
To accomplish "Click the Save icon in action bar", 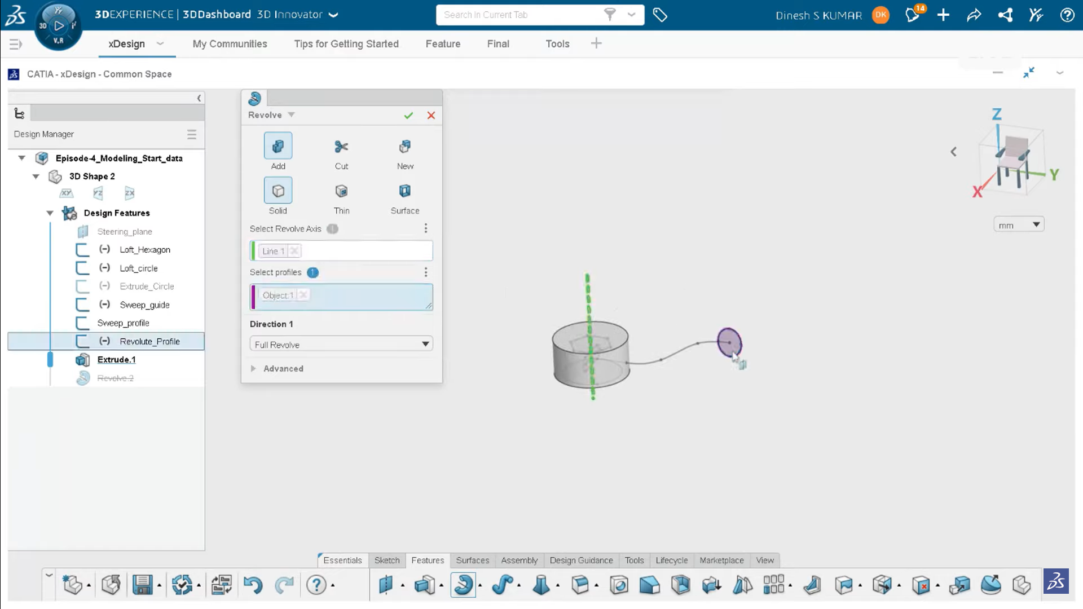I will coord(142,585).
